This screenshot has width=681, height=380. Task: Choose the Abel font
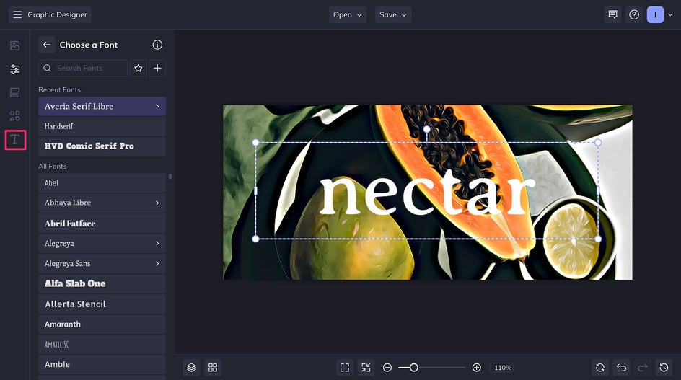pos(102,183)
